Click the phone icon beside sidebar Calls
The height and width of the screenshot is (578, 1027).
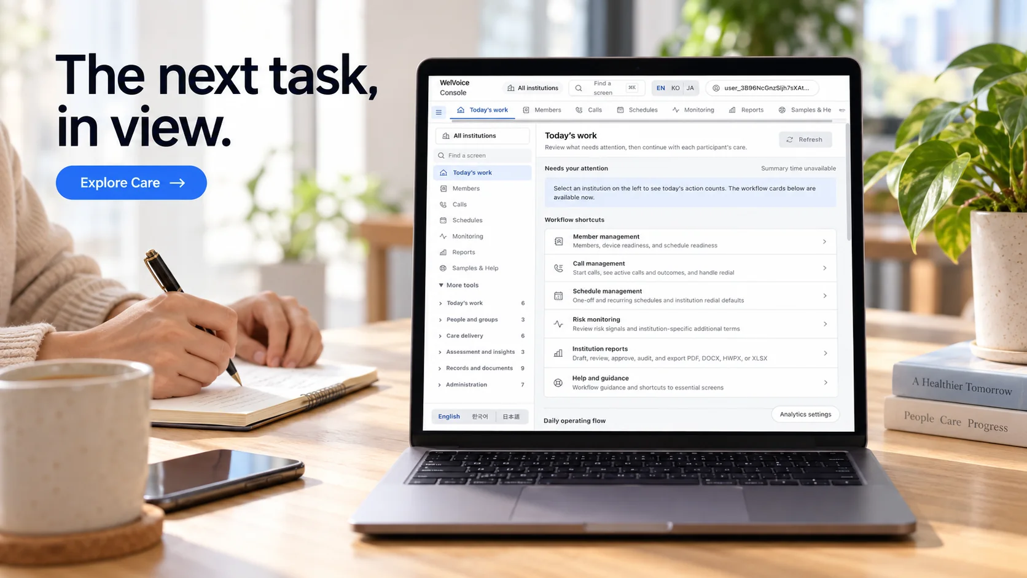point(443,205)
